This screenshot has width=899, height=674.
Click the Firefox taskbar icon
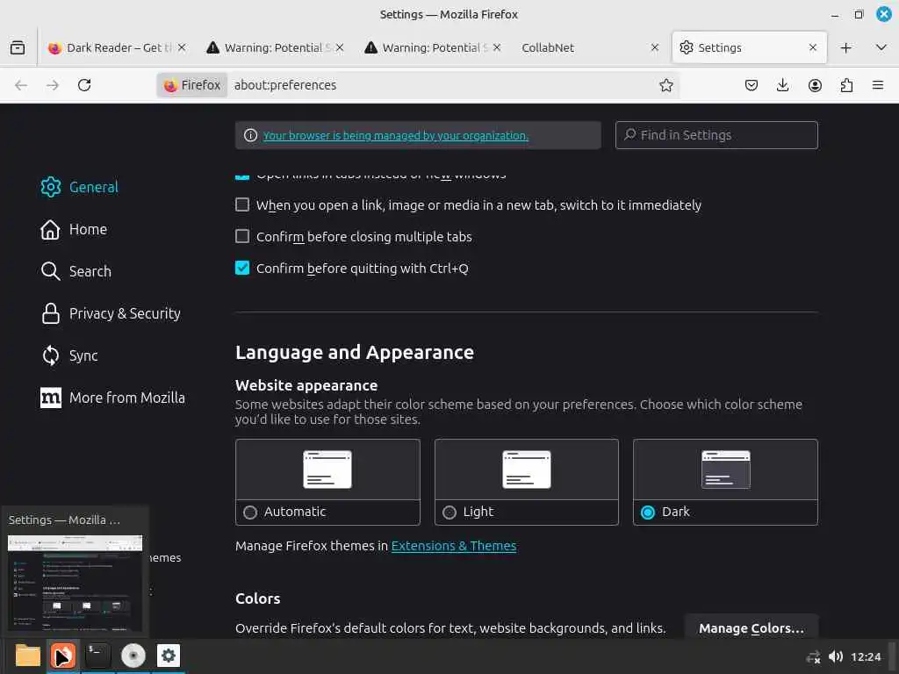point(63,656)
